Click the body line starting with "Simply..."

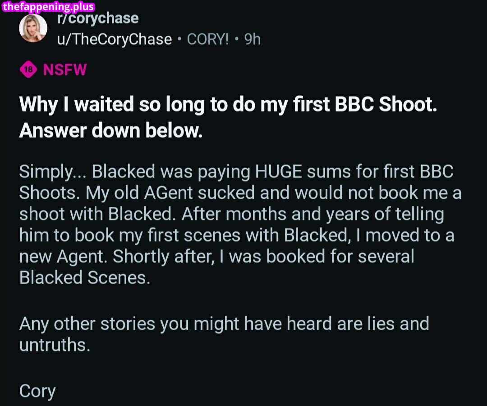pyautogui.click(x=236, y=172)
